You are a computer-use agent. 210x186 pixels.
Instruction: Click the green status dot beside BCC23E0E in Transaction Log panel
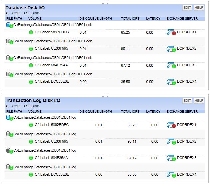click(x=31, y=175)
